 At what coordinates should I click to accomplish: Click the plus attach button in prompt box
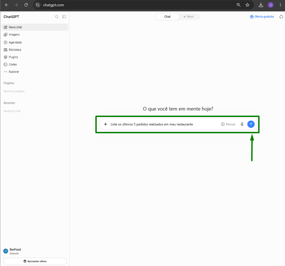[105, 124]
